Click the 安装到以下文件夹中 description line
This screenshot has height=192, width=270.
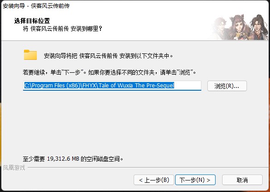[108, 56]
